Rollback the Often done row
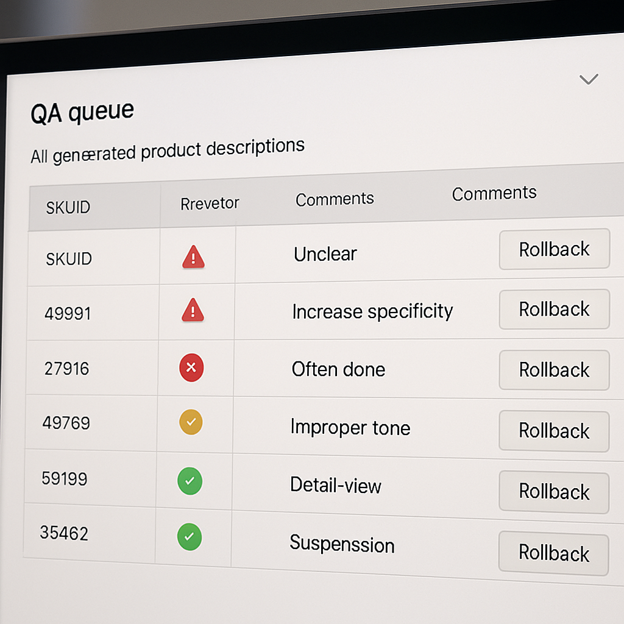624x624 pixels. click(x=555, y=370)
